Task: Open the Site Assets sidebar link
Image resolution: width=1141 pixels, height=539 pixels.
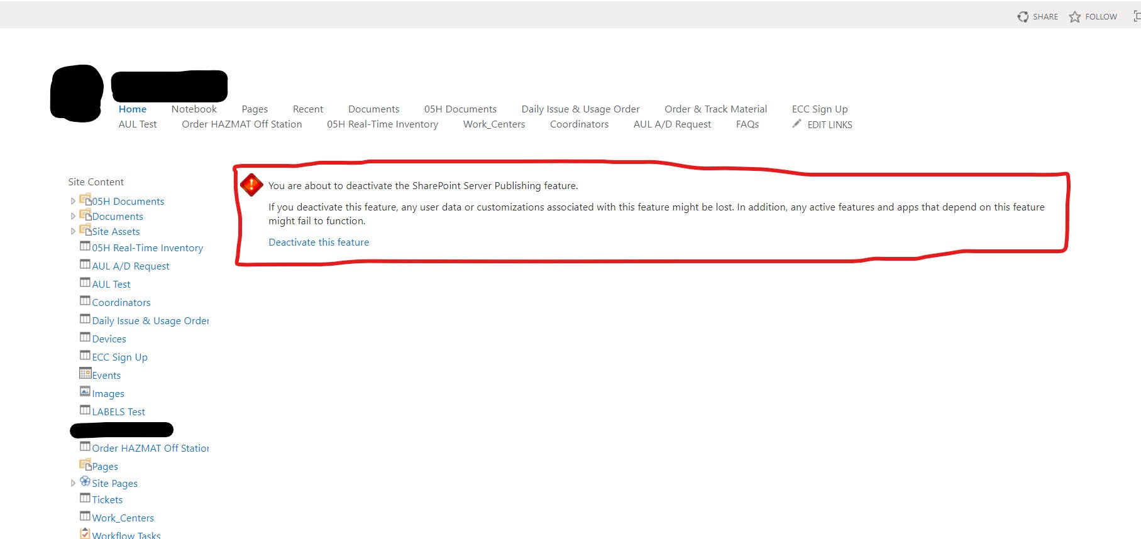Action: pos(116,231)
